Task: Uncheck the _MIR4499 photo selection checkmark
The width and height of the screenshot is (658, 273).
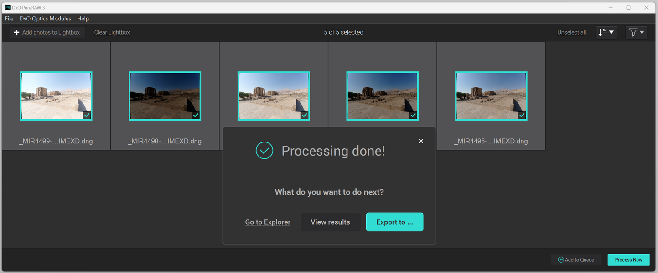Action: (x=87, y=116)
